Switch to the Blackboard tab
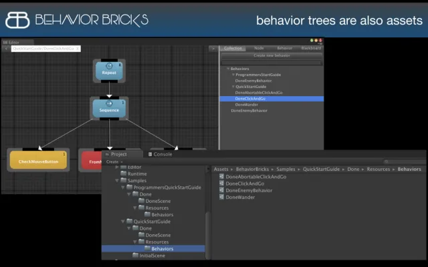This screenshot has height=267, width=428. [311, 48]
